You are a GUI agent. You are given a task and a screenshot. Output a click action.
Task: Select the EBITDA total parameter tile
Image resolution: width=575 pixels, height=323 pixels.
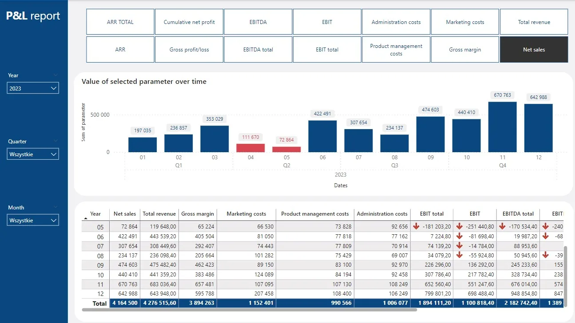click(258, 50)
